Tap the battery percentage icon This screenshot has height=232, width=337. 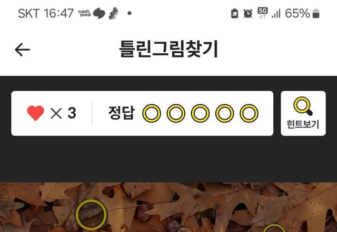pyautogui.click(x=316, y=14)
